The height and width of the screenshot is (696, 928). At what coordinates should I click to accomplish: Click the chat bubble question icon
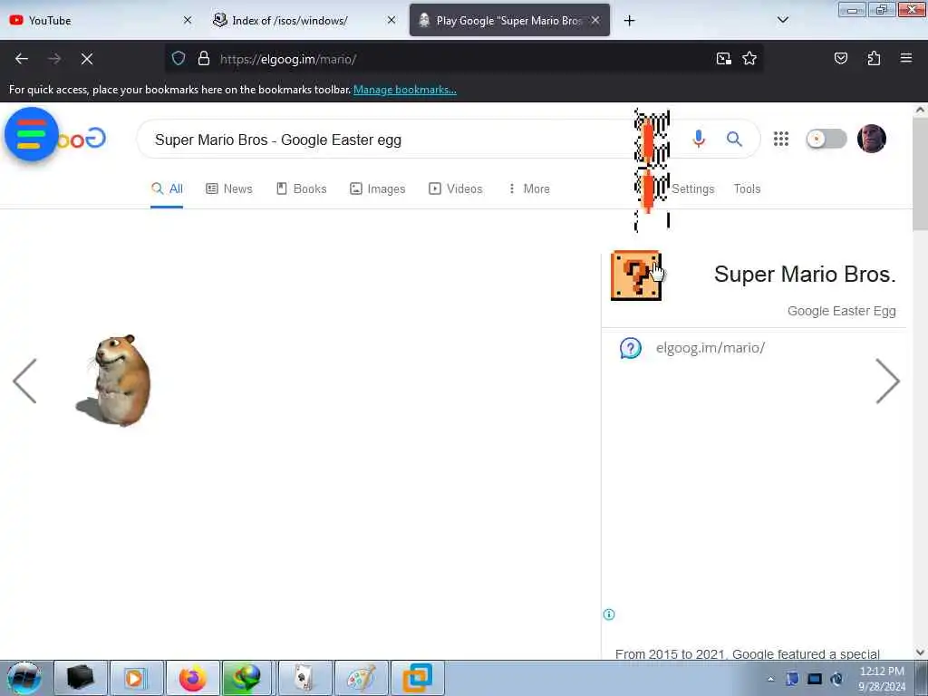(631, 348)
